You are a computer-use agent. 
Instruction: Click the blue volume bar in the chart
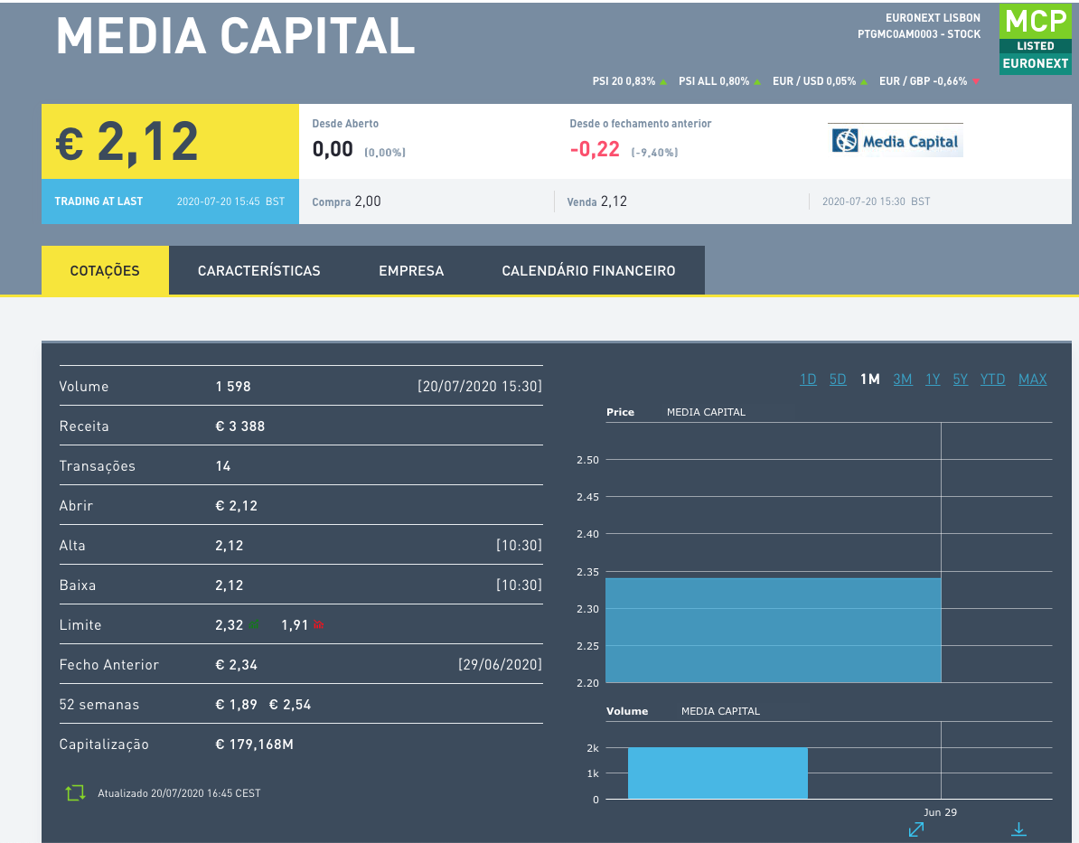718,773
